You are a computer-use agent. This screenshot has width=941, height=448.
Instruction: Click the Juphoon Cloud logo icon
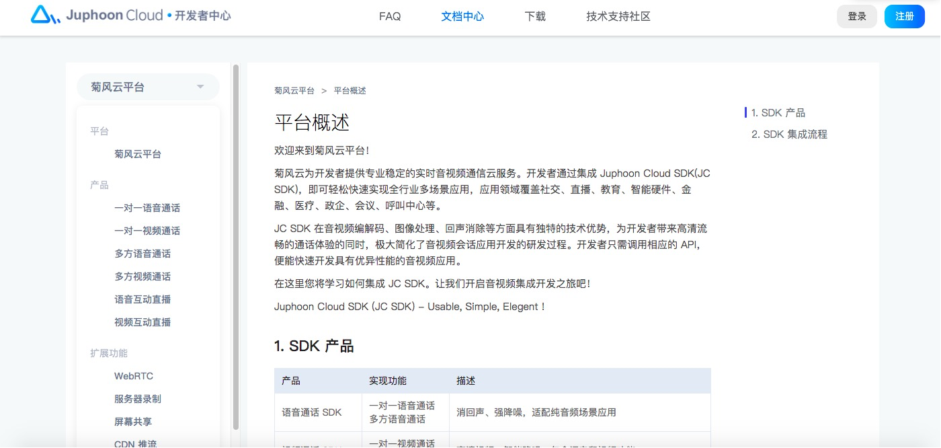click(46, 15)
